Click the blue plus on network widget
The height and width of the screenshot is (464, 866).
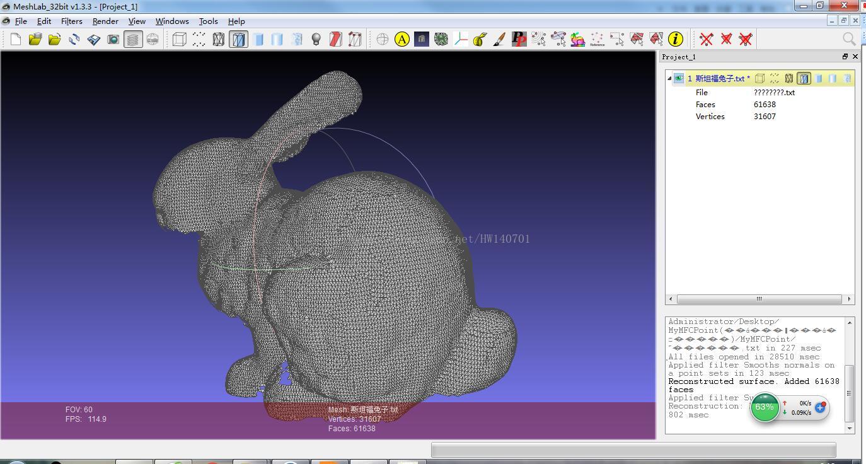pos(820,408)
